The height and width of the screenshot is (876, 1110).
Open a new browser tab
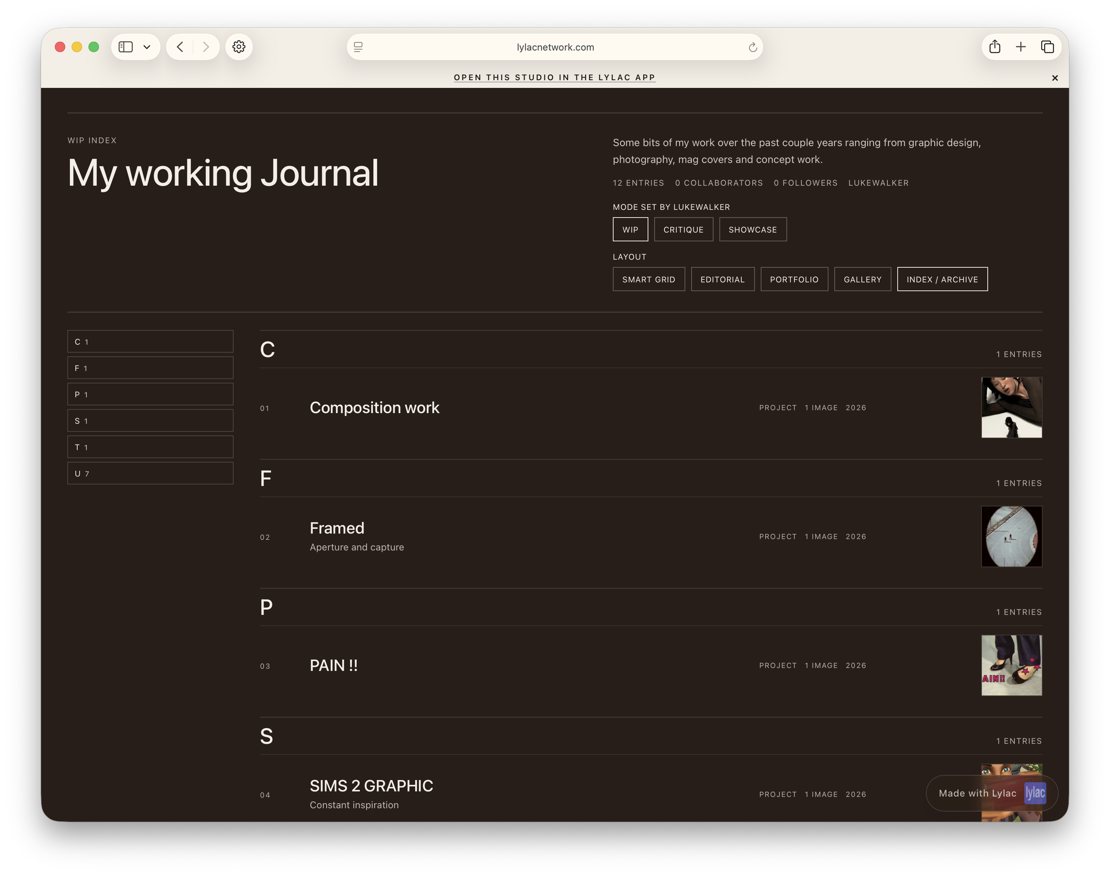1021,47
